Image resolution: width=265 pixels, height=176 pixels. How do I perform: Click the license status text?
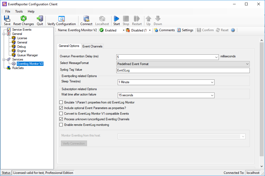tap(43, 173)
